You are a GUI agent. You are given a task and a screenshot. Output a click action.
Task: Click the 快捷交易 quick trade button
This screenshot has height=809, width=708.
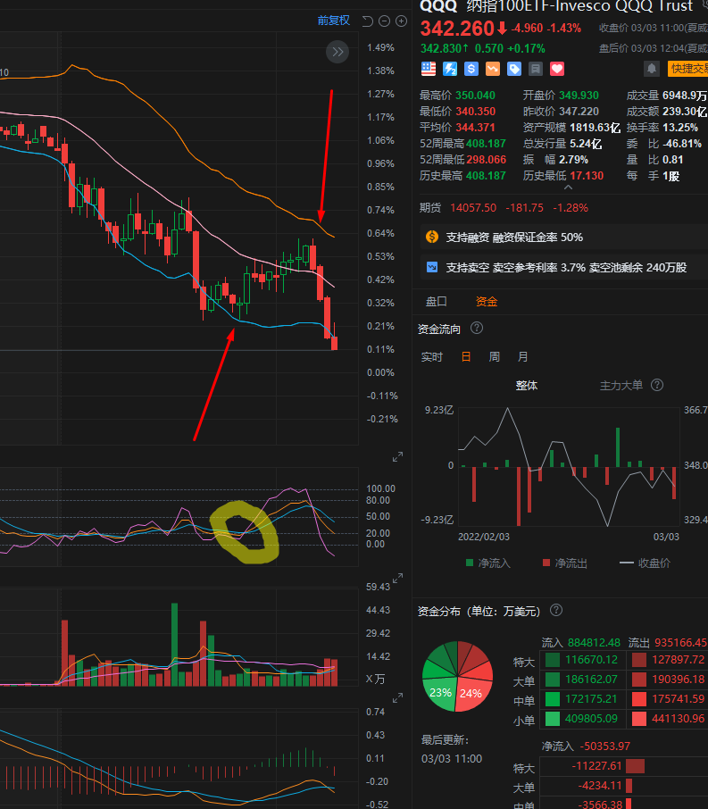coord(687,69)
